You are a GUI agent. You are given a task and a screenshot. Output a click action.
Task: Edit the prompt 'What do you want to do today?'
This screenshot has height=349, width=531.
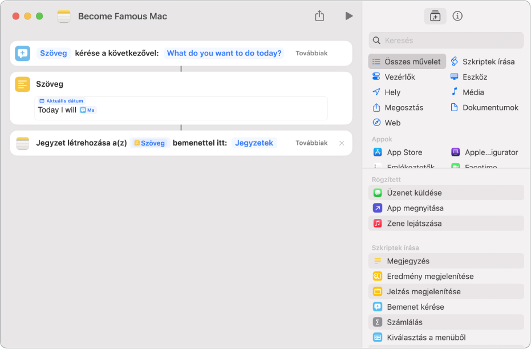(224, 53)
